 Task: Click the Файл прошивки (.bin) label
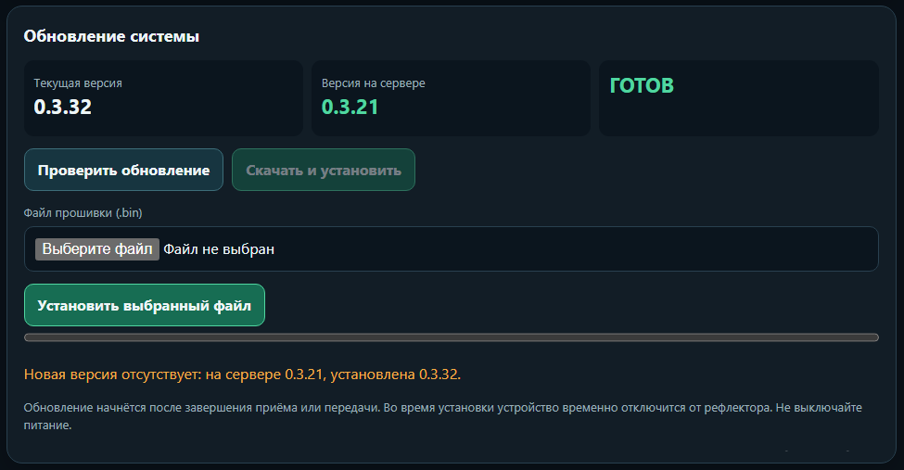[83, 213]
